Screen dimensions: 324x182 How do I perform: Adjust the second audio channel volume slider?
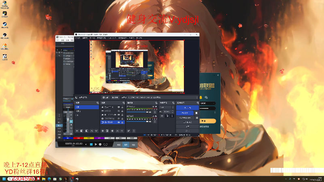[x=137, y=122]
